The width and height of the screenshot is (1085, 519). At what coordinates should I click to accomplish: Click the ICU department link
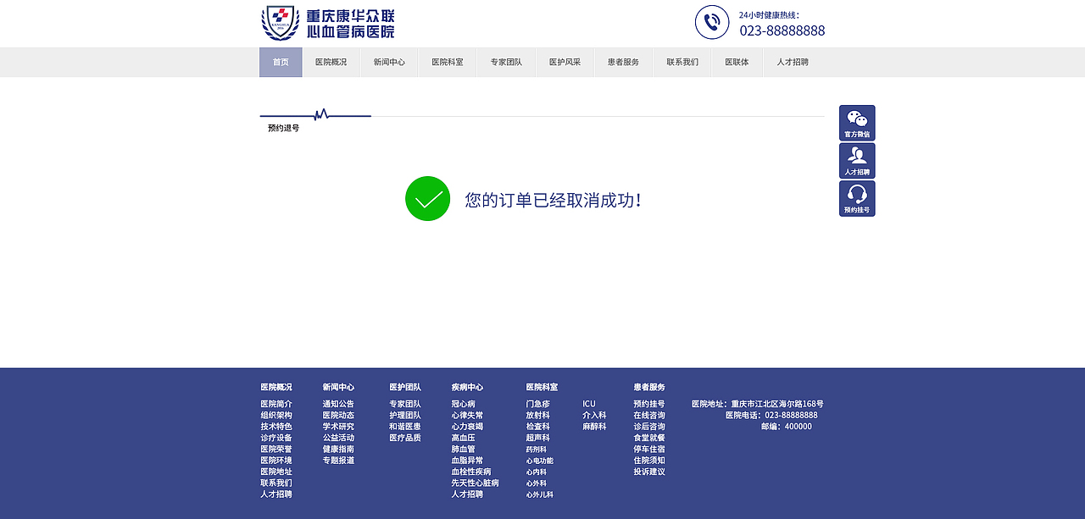(x=588, y=403)
